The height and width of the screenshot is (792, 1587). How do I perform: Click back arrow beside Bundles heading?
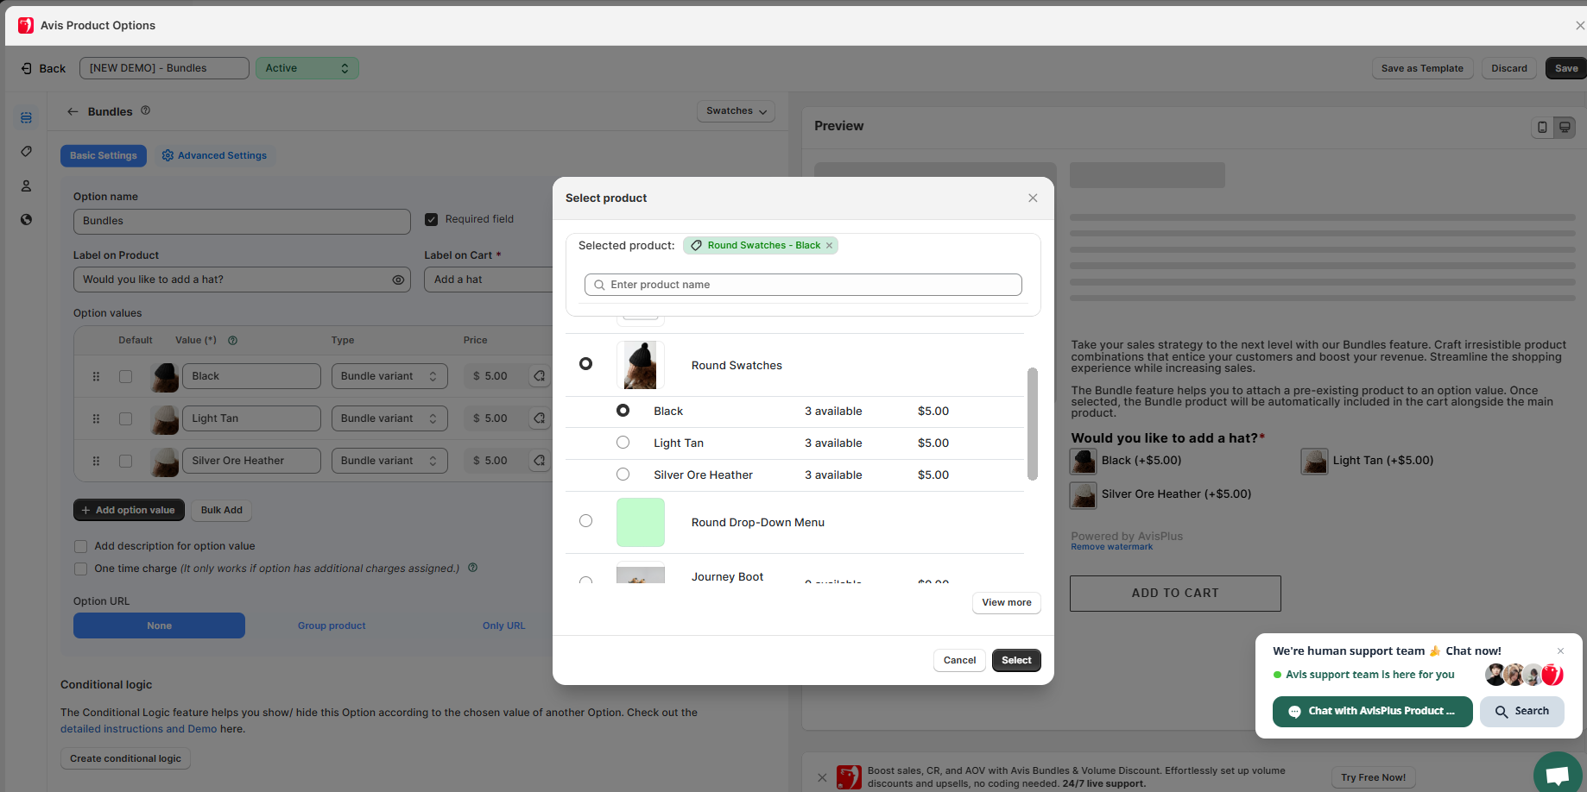73,111
